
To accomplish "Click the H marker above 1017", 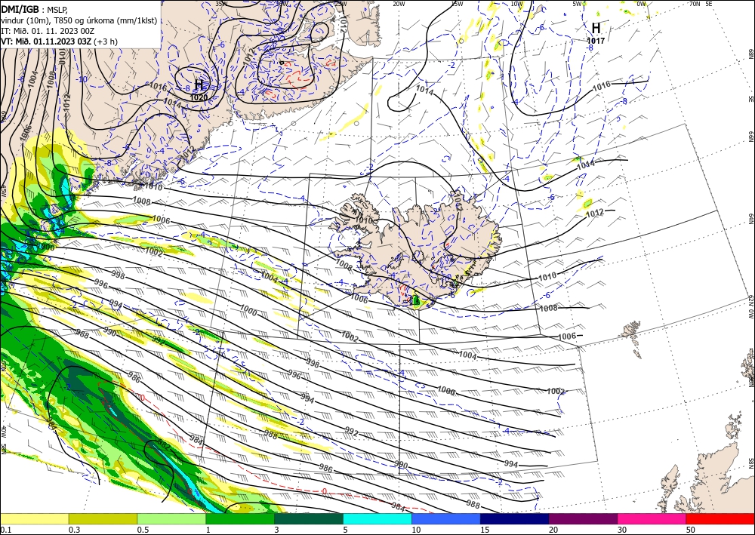I will pos(596,27).
